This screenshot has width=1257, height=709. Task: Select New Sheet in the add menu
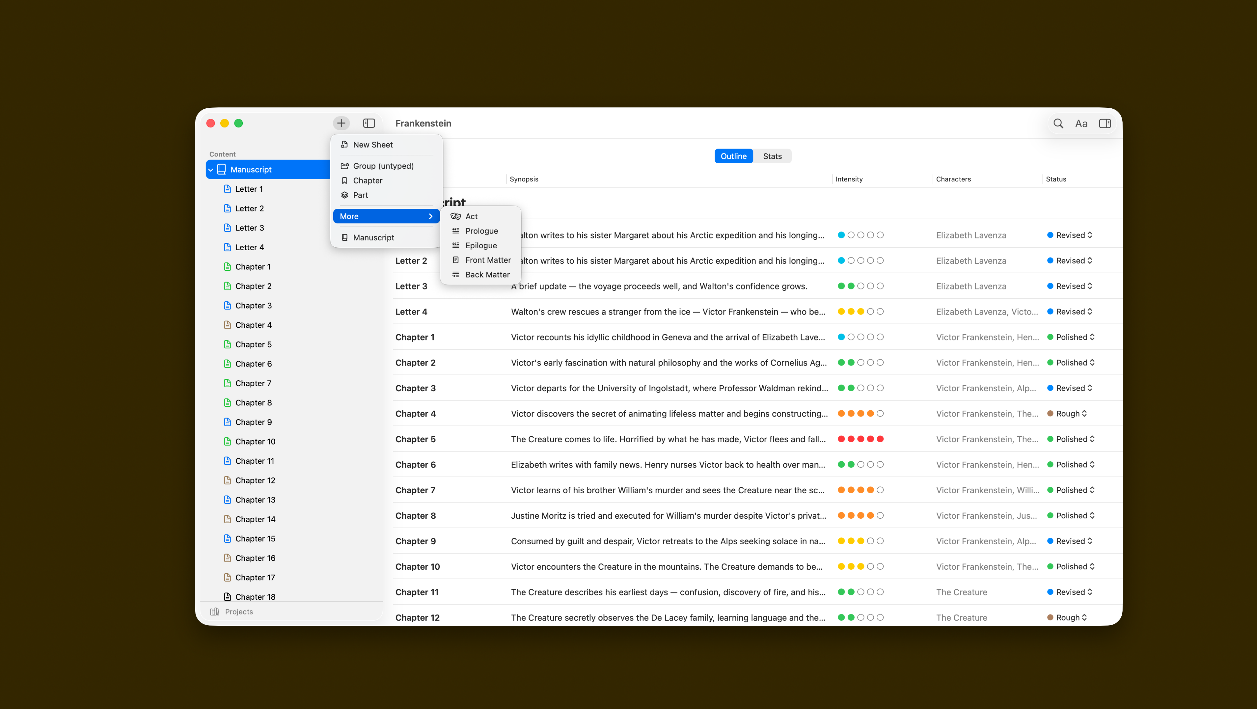click(x=372, y=145)
